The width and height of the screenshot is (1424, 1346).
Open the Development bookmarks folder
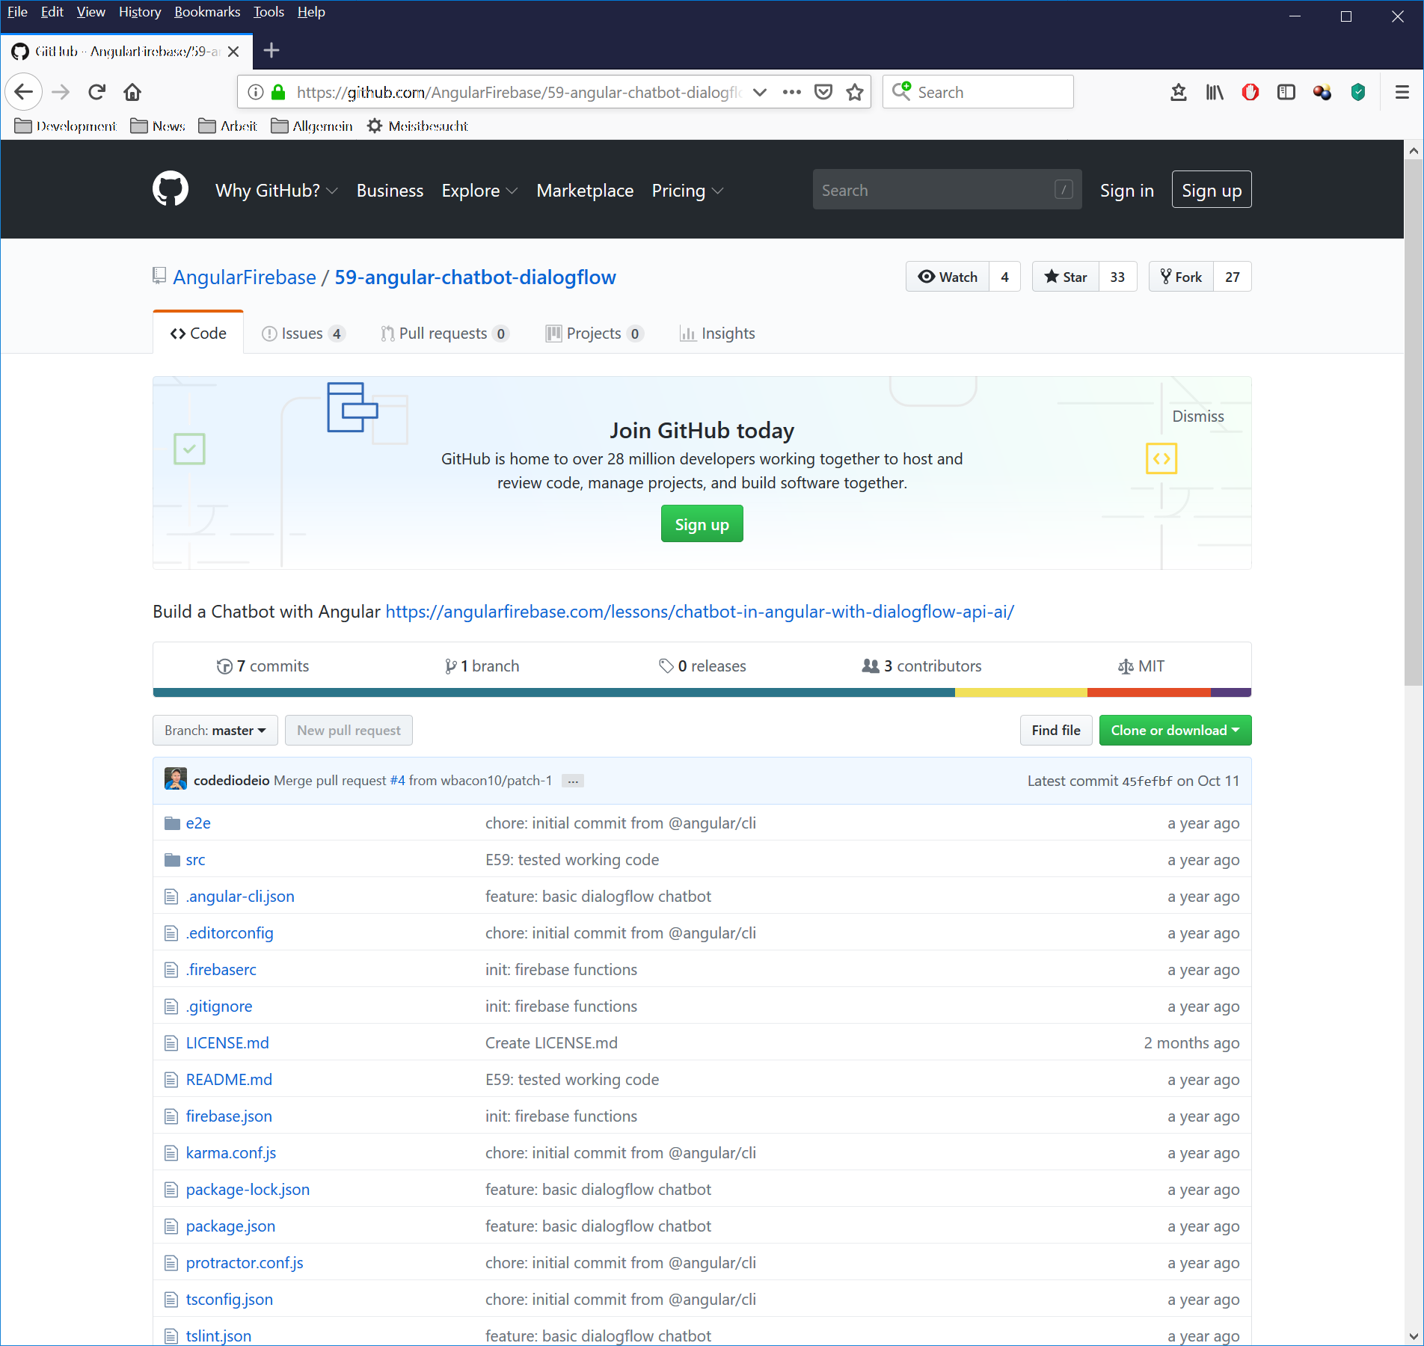(x=66, y=126)
